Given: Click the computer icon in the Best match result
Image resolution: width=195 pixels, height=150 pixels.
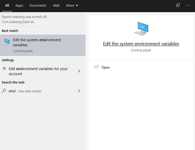Looking at the screenshot, I should [x=6, y=42].
